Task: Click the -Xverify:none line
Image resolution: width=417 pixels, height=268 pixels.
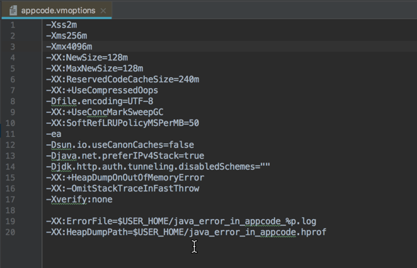Action: click(x=79, y=200)
